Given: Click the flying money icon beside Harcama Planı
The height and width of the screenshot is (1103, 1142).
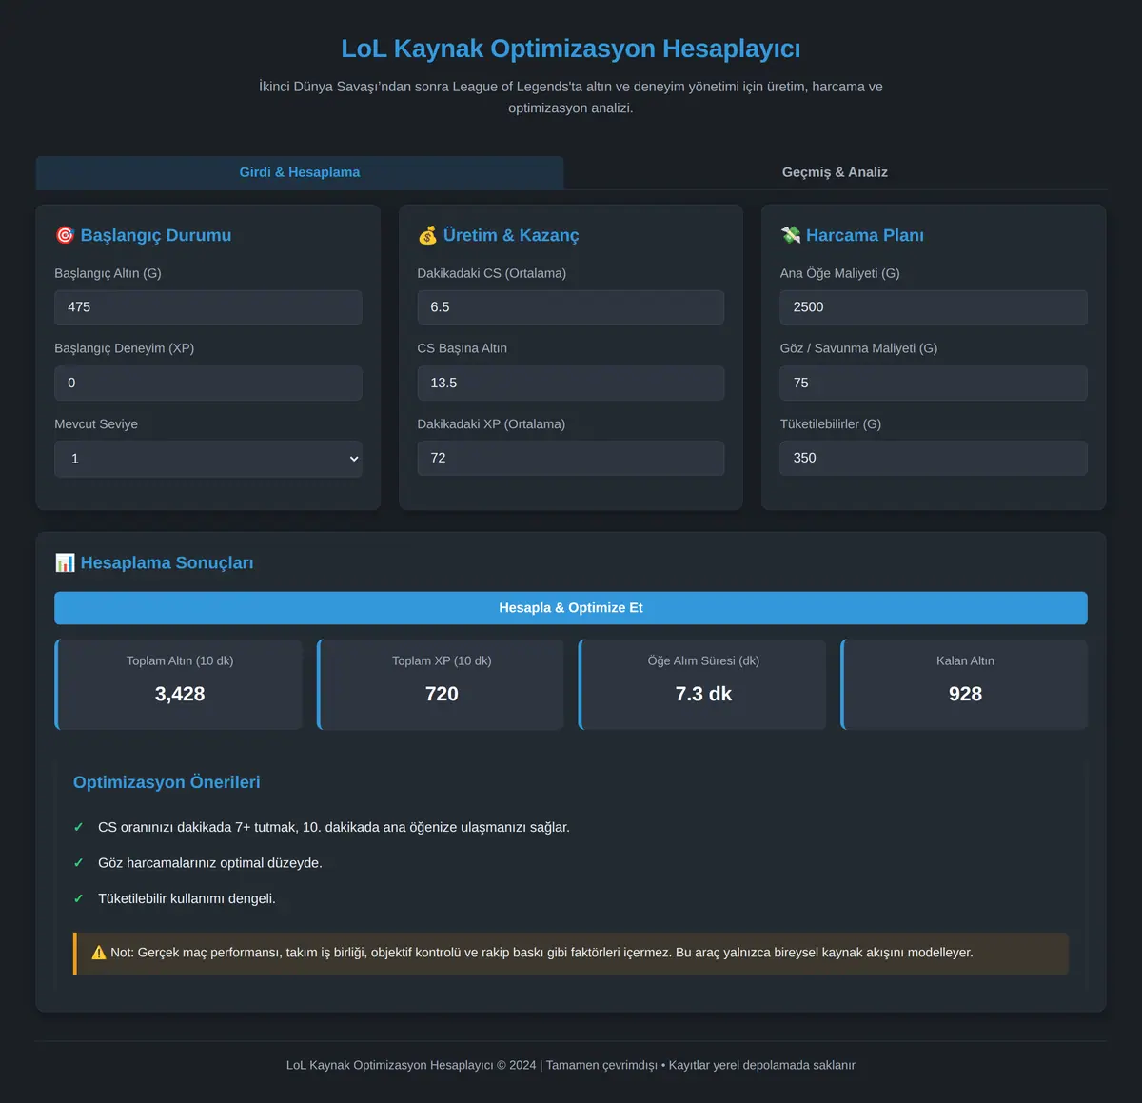Looking at the screenshot, I should point(790,235).
